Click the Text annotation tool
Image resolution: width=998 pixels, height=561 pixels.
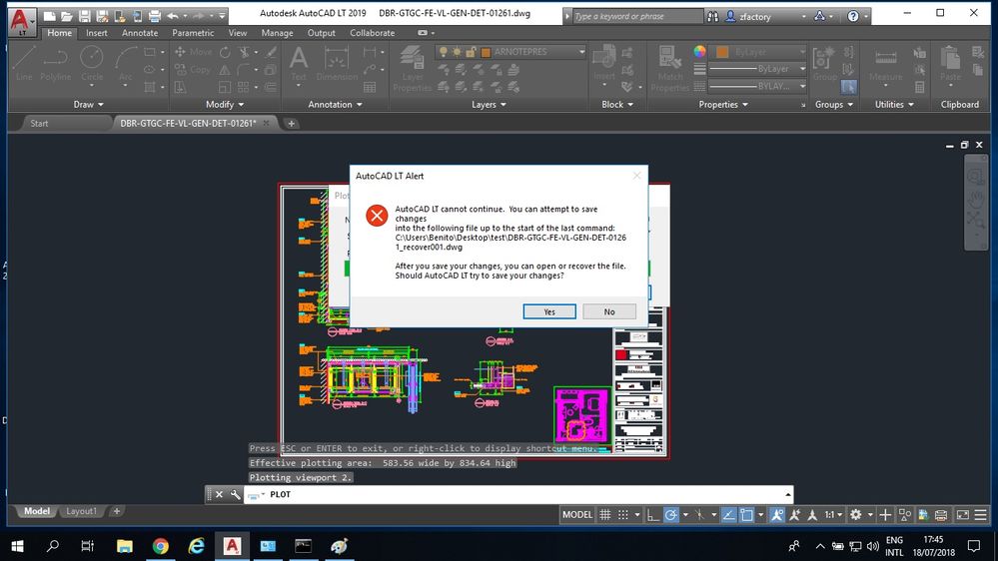click(x=299, y=64)
